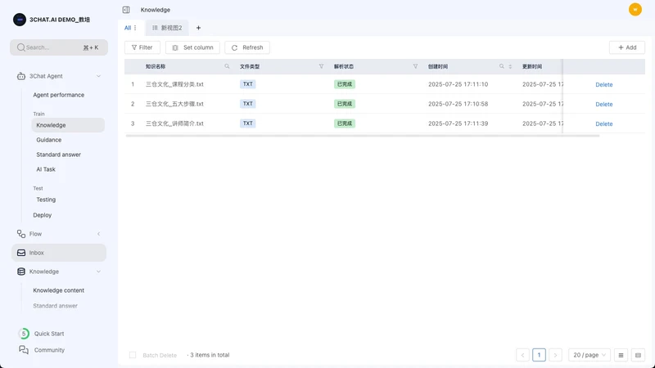
Task: Search the 知识名称 column via magnifier
Action: click(227, 66)
